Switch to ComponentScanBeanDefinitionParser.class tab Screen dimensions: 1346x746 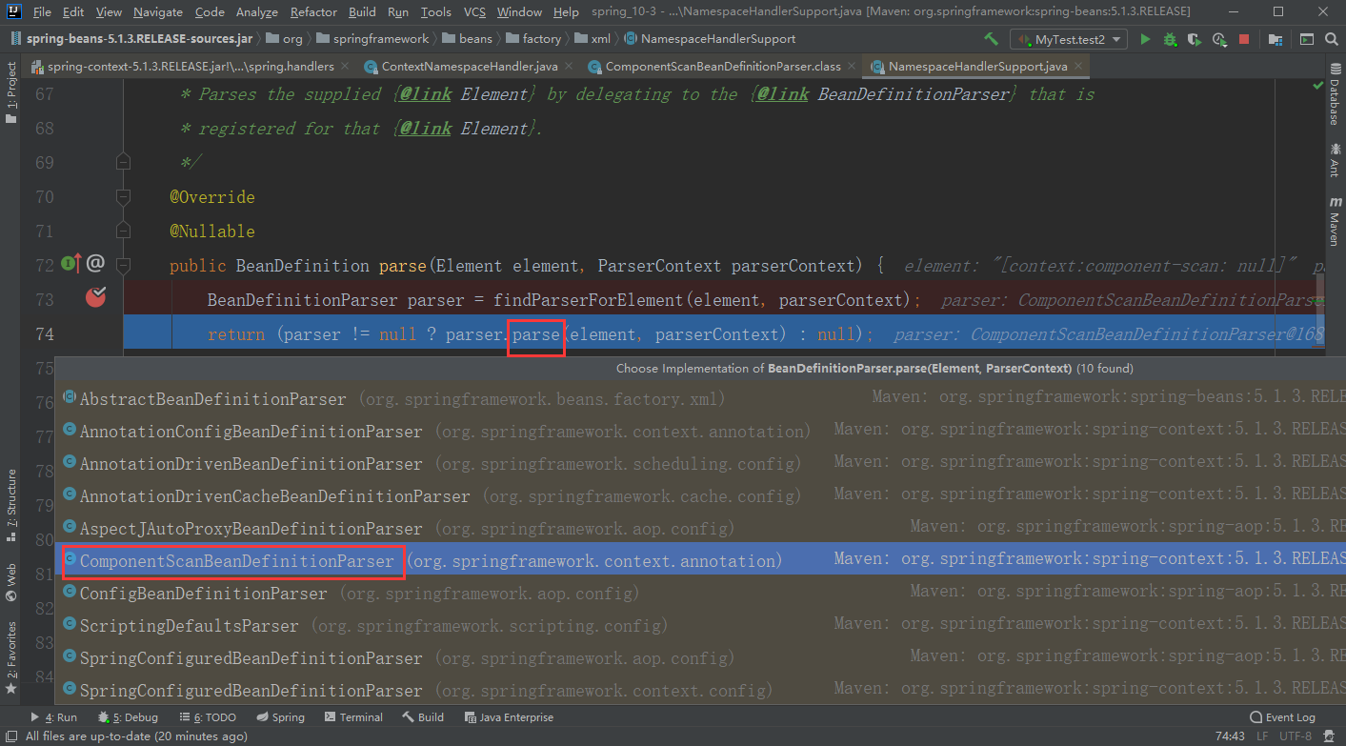pyautogui.click(x=723, y=67)
